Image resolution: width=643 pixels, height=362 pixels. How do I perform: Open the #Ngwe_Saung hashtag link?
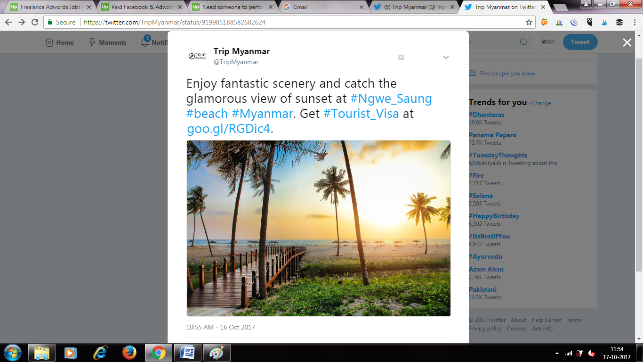pos(391,99)
